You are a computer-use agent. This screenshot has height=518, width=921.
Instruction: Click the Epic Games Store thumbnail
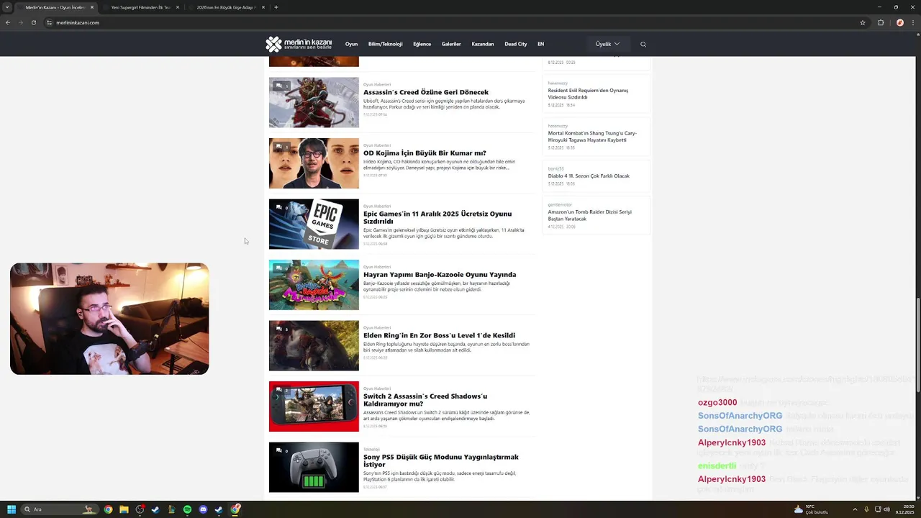[x=314, y=224]
